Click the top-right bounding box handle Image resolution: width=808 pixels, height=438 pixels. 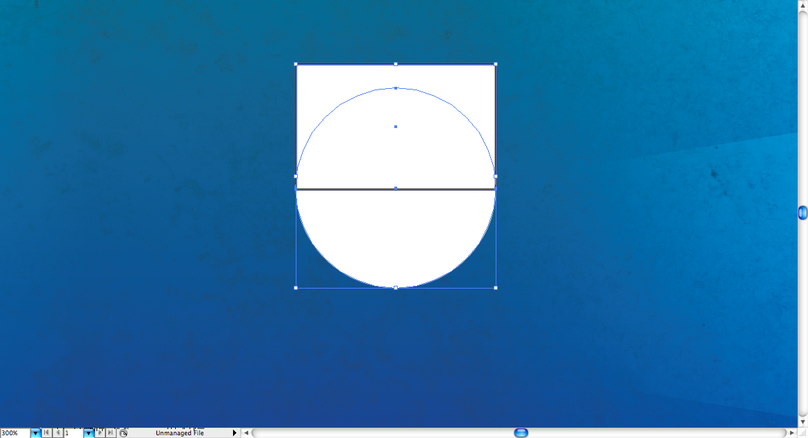(496, 64)
